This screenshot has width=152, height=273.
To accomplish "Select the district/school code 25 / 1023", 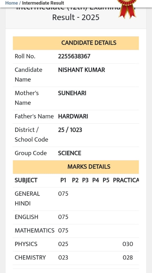I will [x=70, y=130].
